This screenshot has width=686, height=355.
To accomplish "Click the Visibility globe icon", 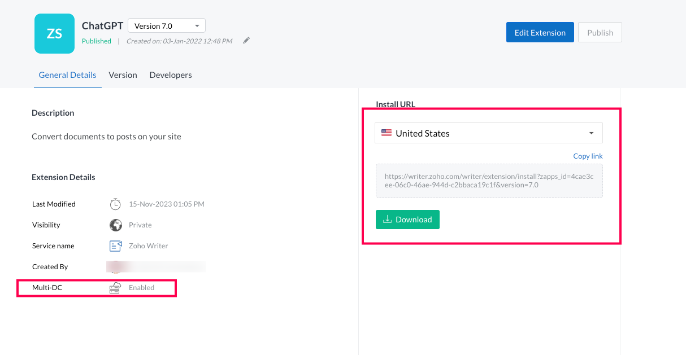I will pyautogui.click(x=115, y=225).
